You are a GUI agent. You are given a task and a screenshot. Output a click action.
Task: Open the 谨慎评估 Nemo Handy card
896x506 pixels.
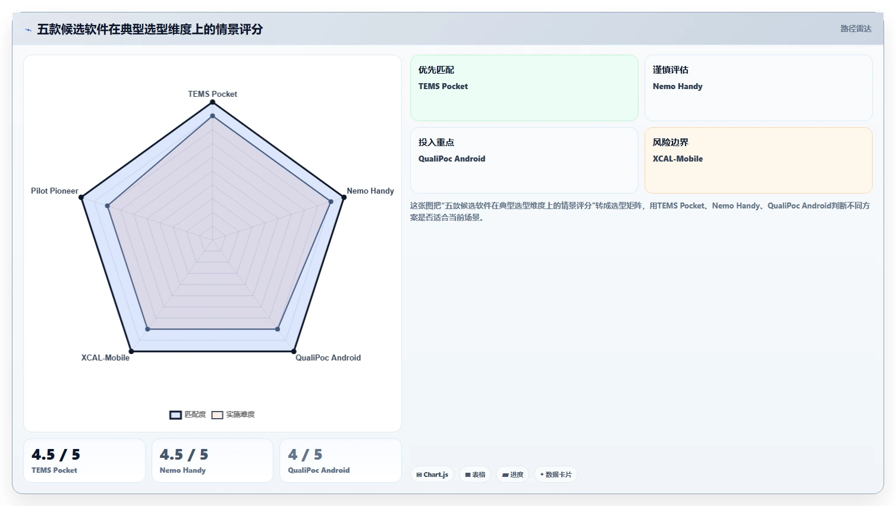[x=759, y=88]
